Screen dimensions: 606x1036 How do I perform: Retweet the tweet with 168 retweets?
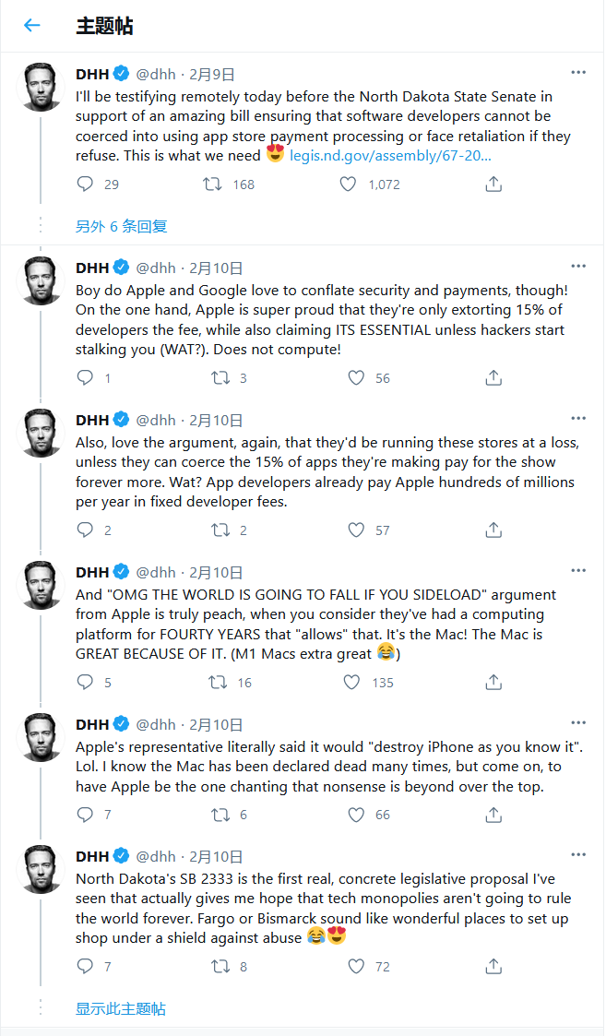(x=212, y=185)
